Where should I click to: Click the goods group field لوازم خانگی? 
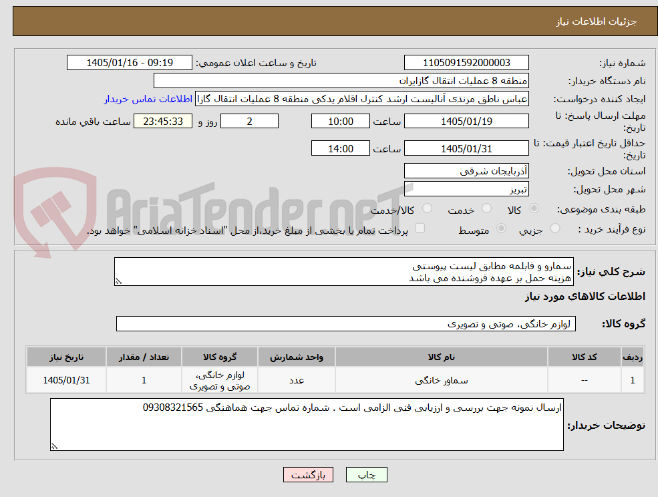click(346, 323)
